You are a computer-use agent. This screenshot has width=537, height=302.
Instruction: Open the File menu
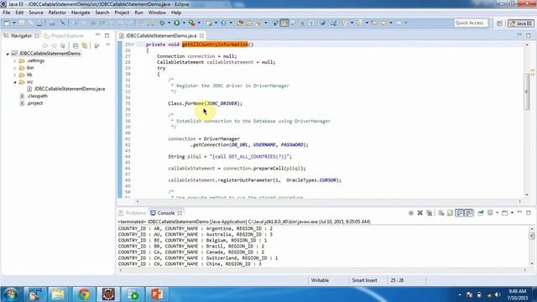(7, 13)
